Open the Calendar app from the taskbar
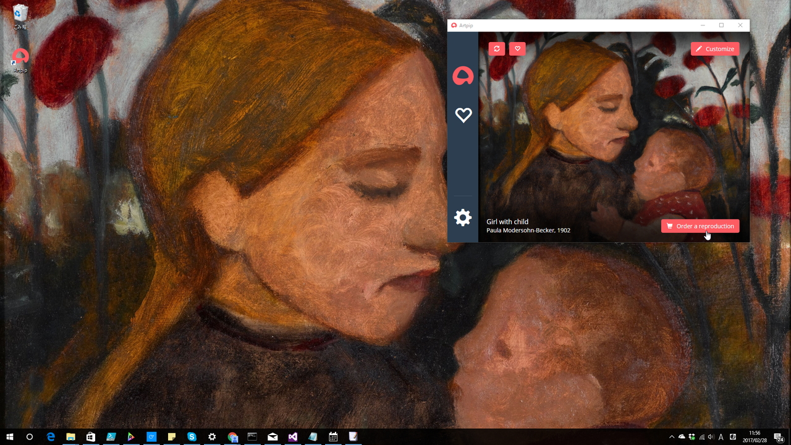Viewport: 791px width, 445px height. (332, 437)
